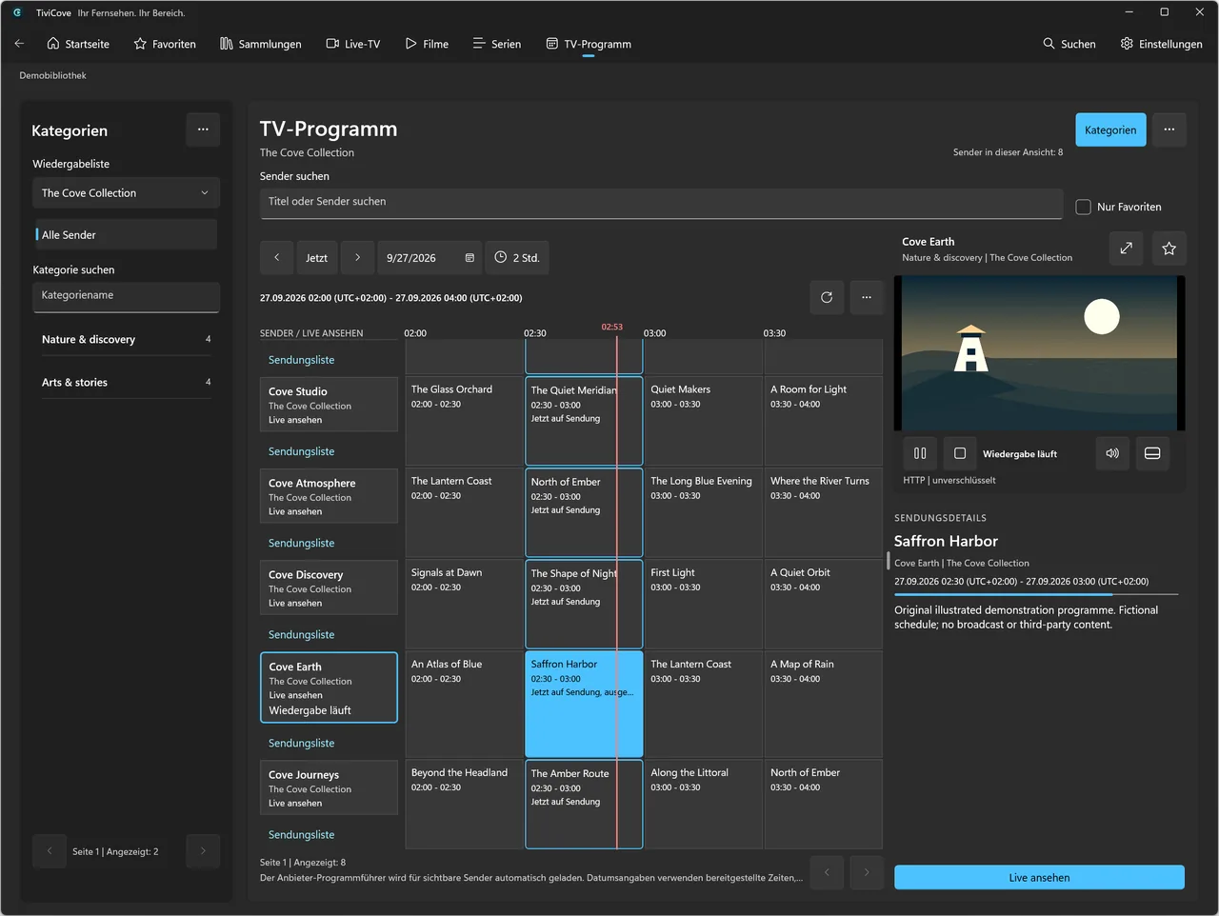
Task: Enable the Nur Favoriten checkbox
Action: [x=1083, y=207]
